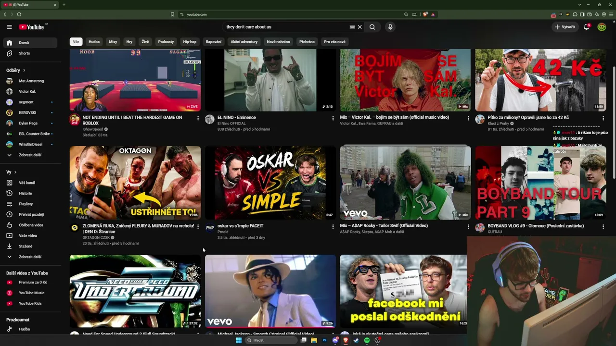Open the IShowSpeed channel avatar

click(x=75, y=119)
